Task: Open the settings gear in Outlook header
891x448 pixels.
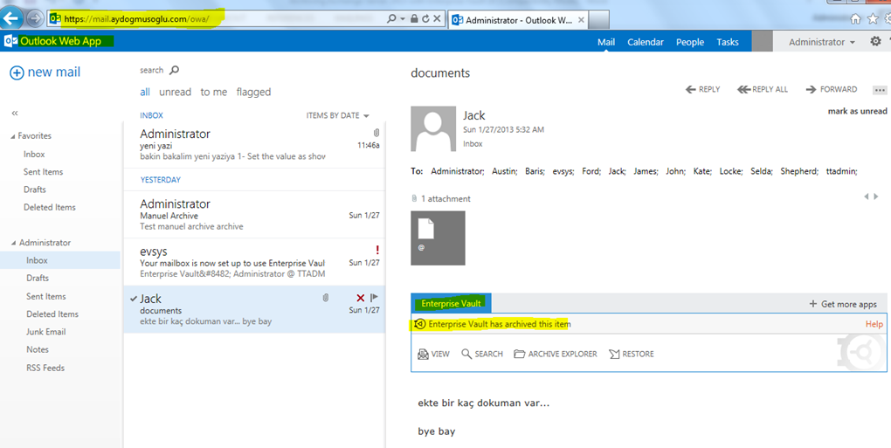Action: coord(875,41)
